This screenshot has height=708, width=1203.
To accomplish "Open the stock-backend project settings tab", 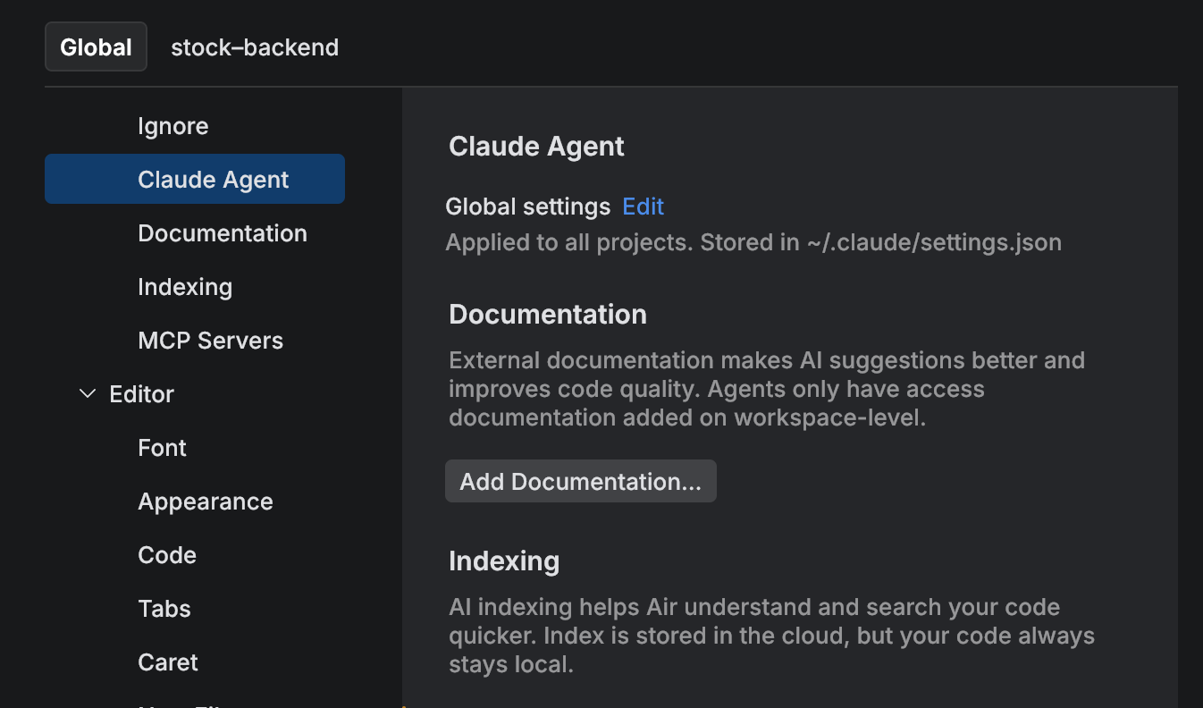I will (254, 46).
